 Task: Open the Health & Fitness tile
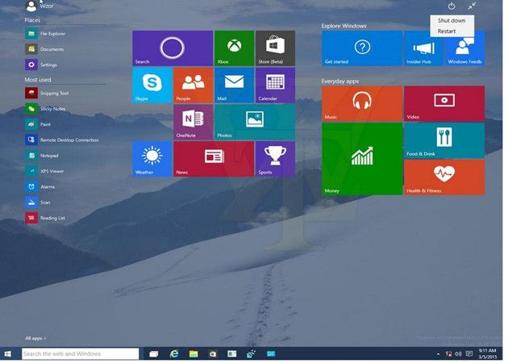point(443,177)
